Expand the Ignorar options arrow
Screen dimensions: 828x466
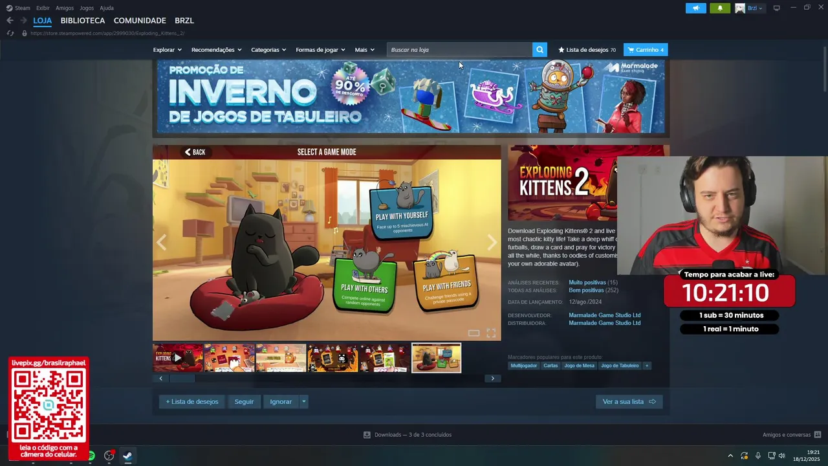coord(303,402)
